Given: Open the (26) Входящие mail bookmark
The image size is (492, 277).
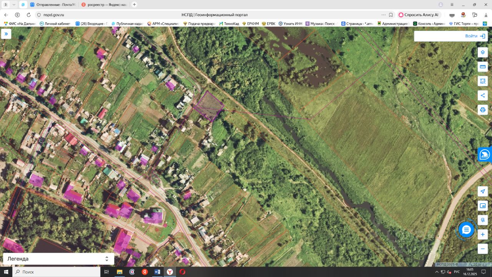Looking at the screenshot, I should [91, 23].
